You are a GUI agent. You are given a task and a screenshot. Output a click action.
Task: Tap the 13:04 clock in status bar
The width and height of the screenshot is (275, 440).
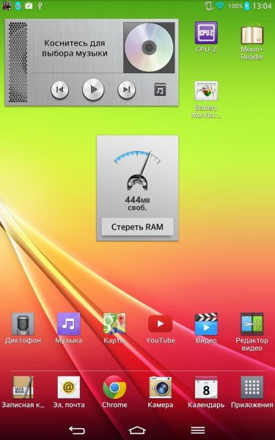(262, 6)
